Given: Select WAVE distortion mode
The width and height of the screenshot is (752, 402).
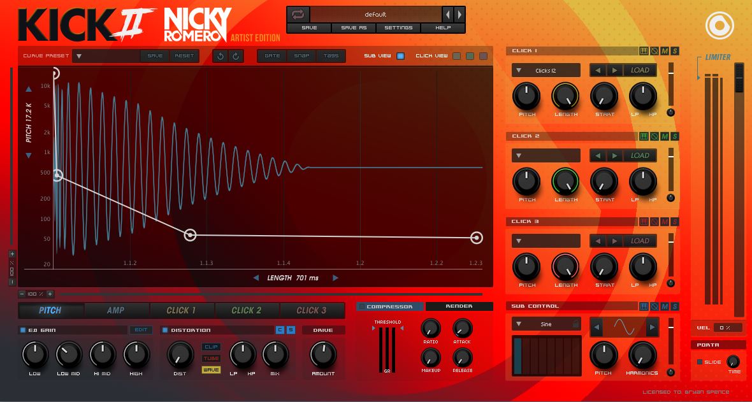Looking at the screenshot, I should click(x=211, y=370).
